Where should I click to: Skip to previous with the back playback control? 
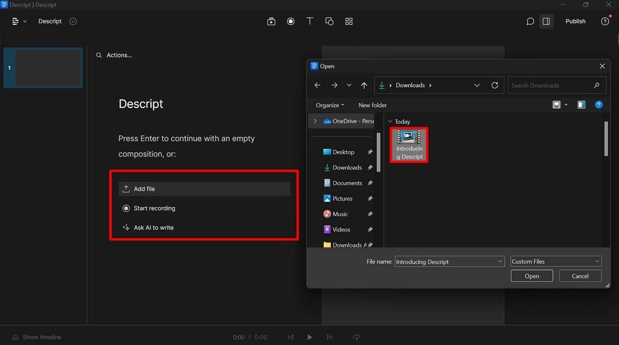pyautogui.click(x=291, y=337)
